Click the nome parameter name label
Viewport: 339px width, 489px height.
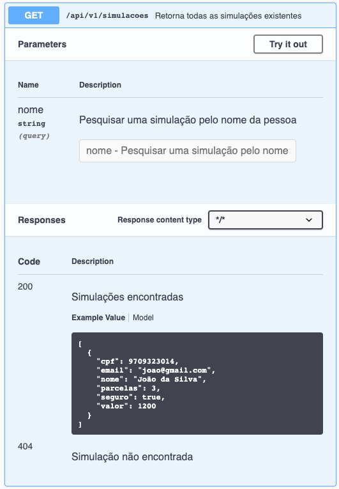(x=31, y=109)
